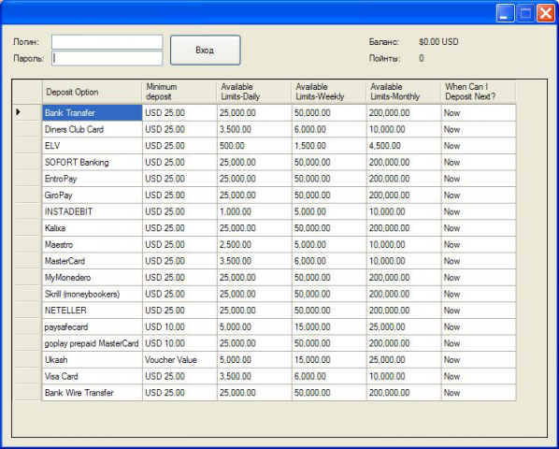559x449 pixels.
Task: Click the Available Limits-Monthly column header
Action: point(404,92)
